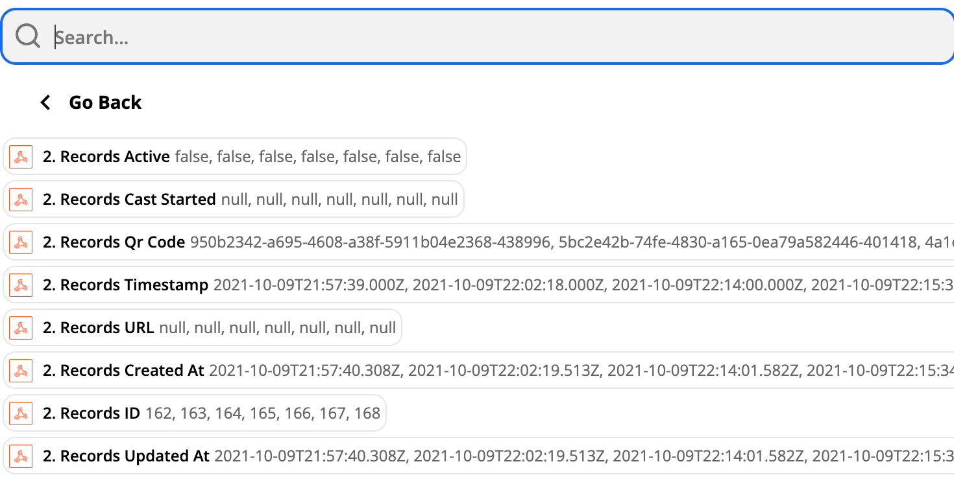Viewport: 954px width, 477px height.
Task: Select the Records URL field
Action: [202, 328]
